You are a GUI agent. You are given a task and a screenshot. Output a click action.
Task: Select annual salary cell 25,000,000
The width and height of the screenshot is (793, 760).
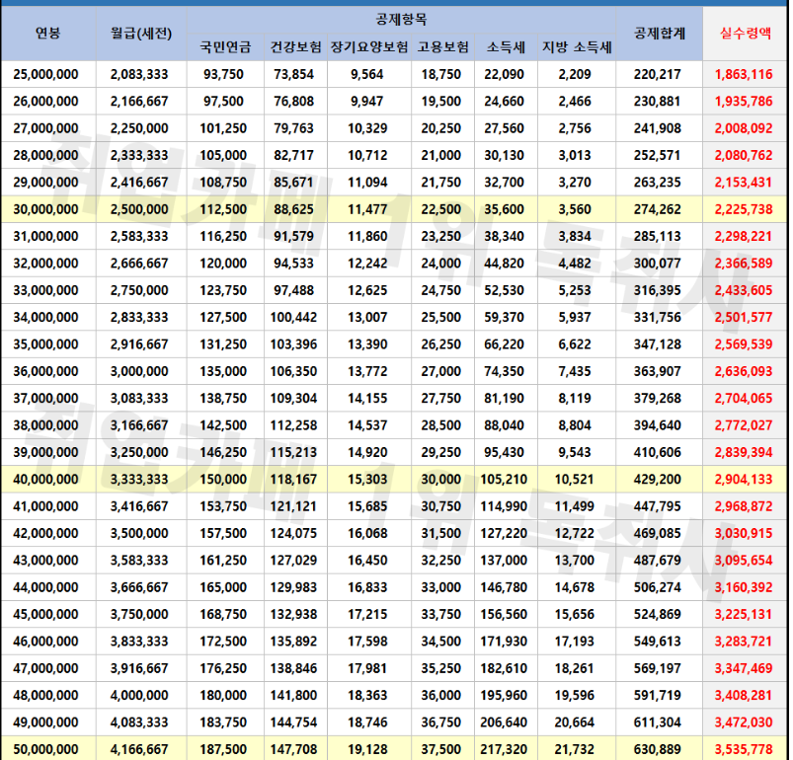[x=45, y=74]
